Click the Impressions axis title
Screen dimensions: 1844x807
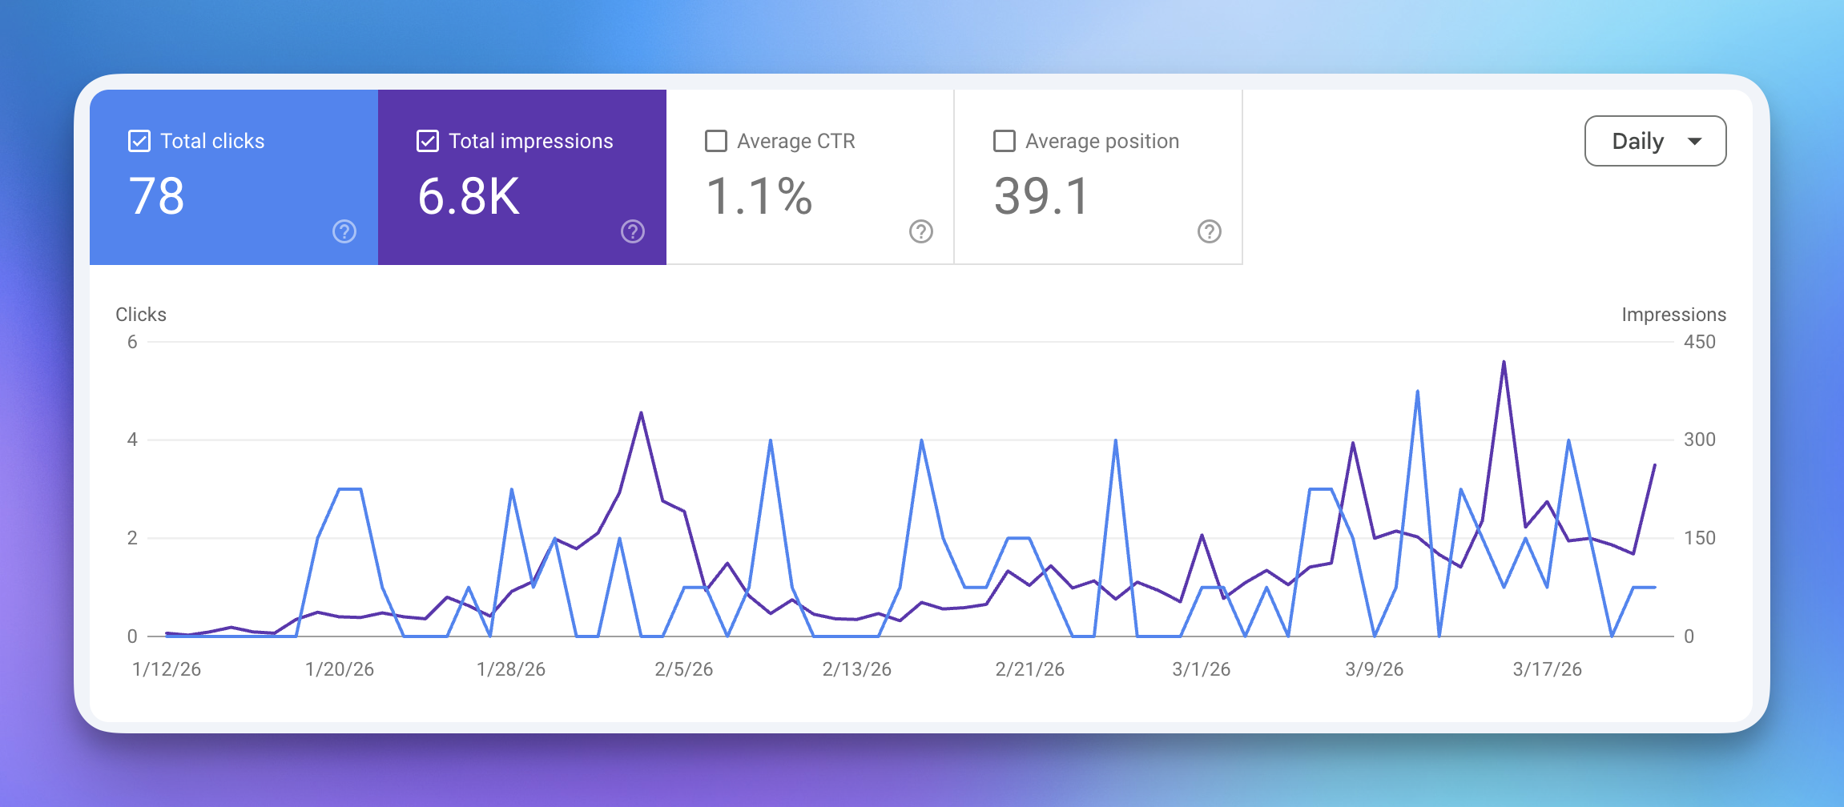(1673, 315)
